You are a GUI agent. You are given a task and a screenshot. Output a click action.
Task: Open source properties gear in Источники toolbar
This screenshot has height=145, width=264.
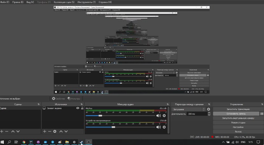(x=55, y=131)
